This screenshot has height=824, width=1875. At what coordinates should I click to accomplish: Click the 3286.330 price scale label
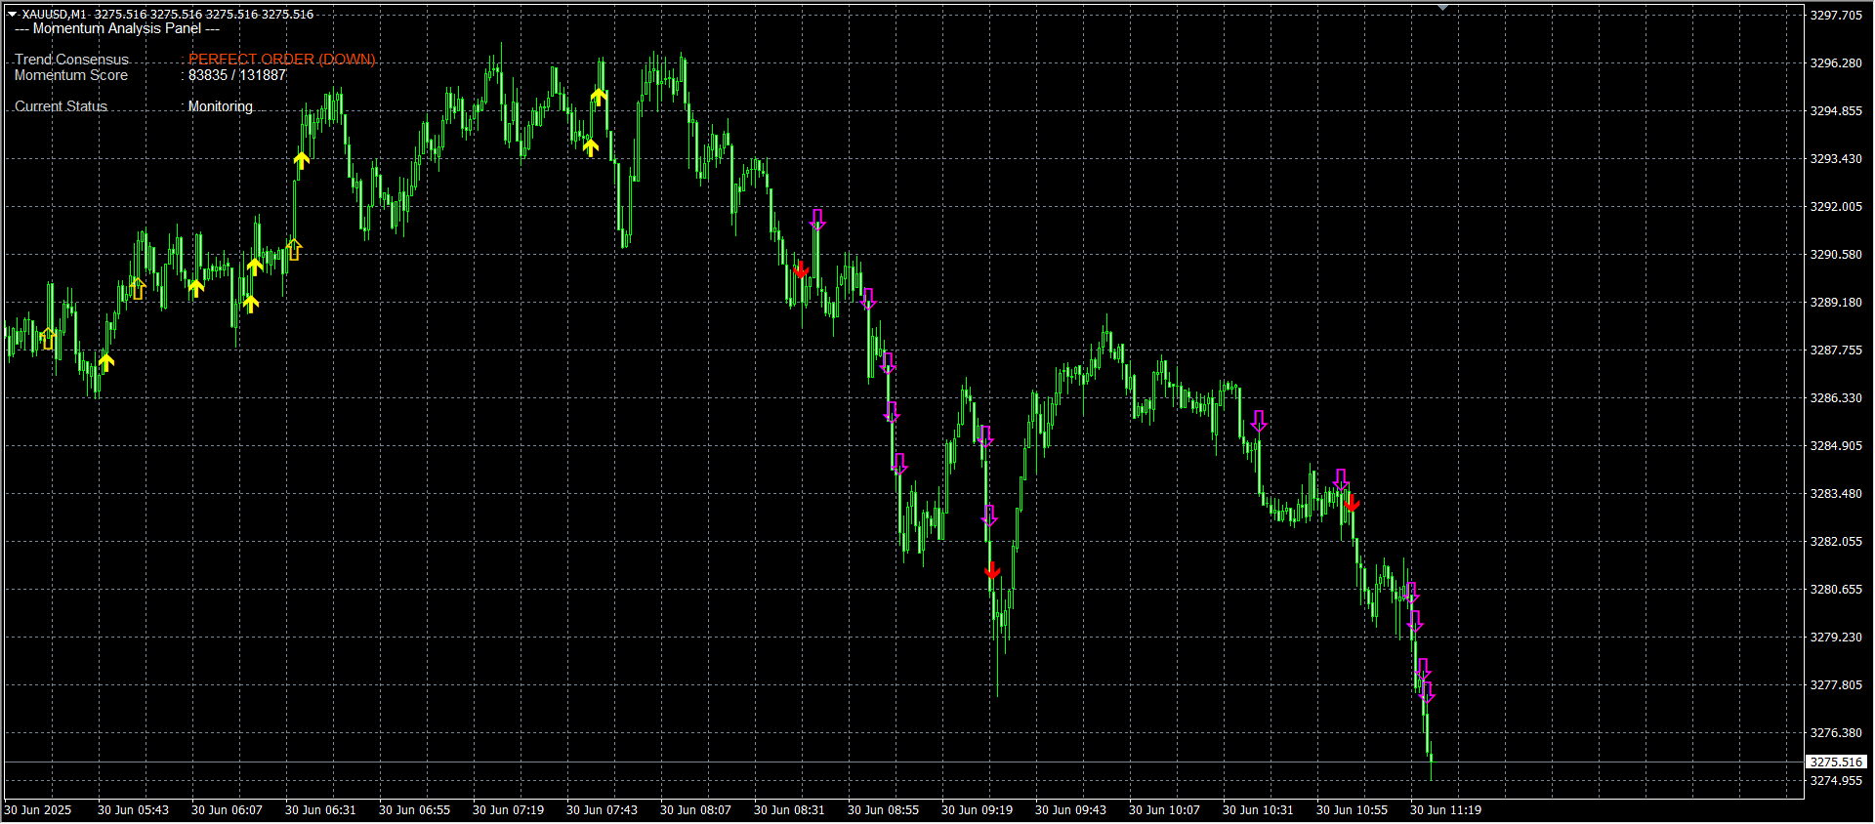coord(1836,398)
